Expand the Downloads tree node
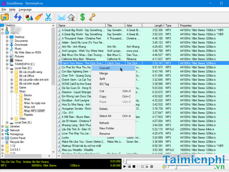This screenshot has width=229, height=172. pos(7,45)
